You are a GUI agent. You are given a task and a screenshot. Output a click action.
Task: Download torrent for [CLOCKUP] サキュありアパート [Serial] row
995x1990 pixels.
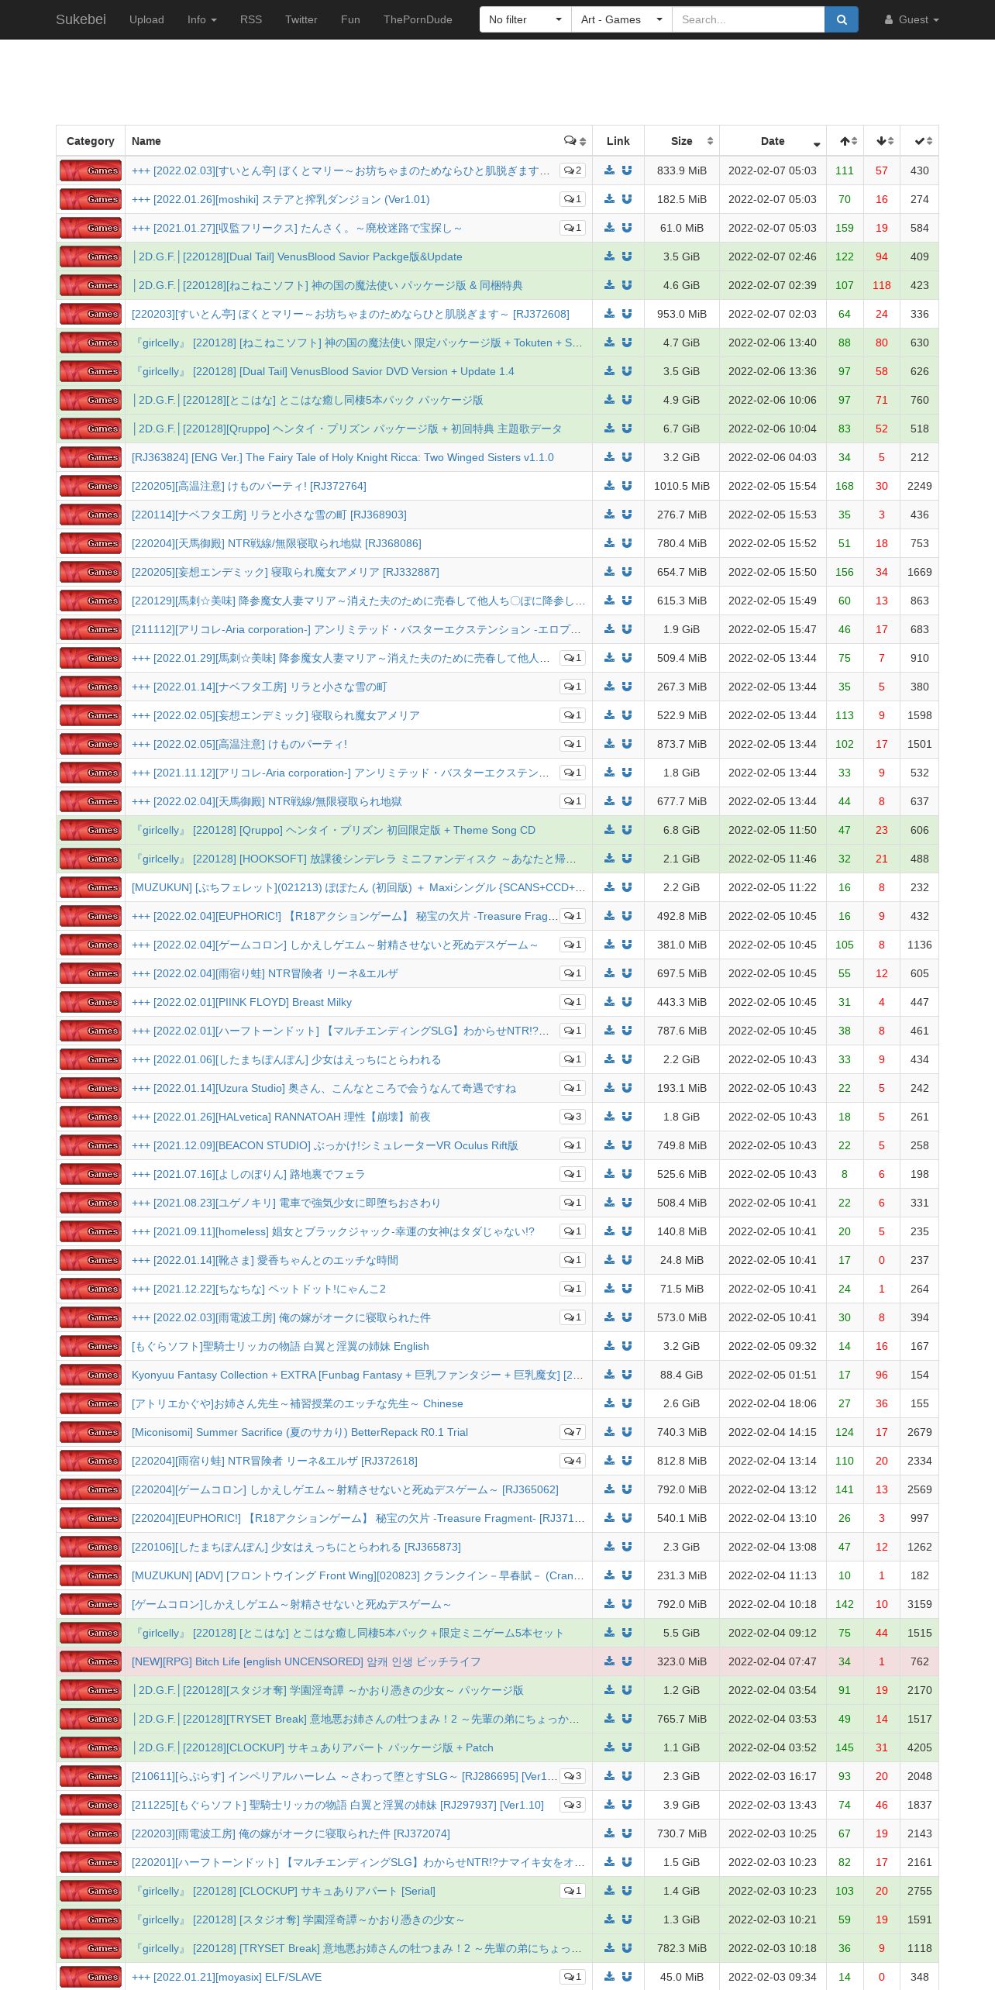610,1891
